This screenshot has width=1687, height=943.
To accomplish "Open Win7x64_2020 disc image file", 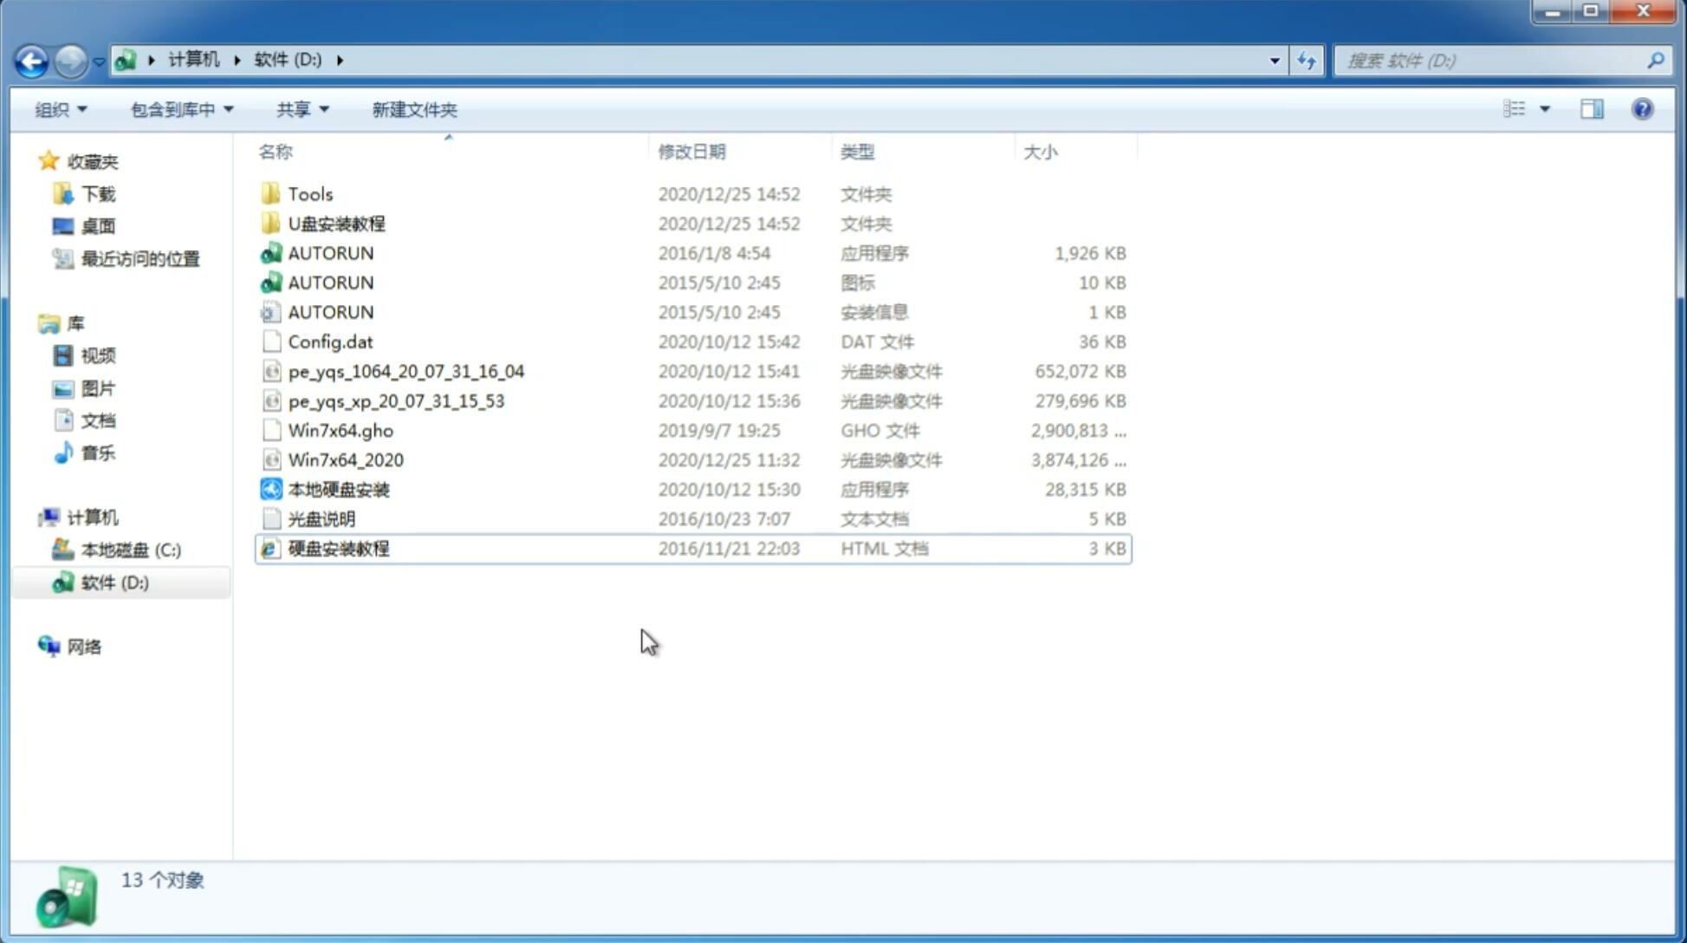I will 345,460.
